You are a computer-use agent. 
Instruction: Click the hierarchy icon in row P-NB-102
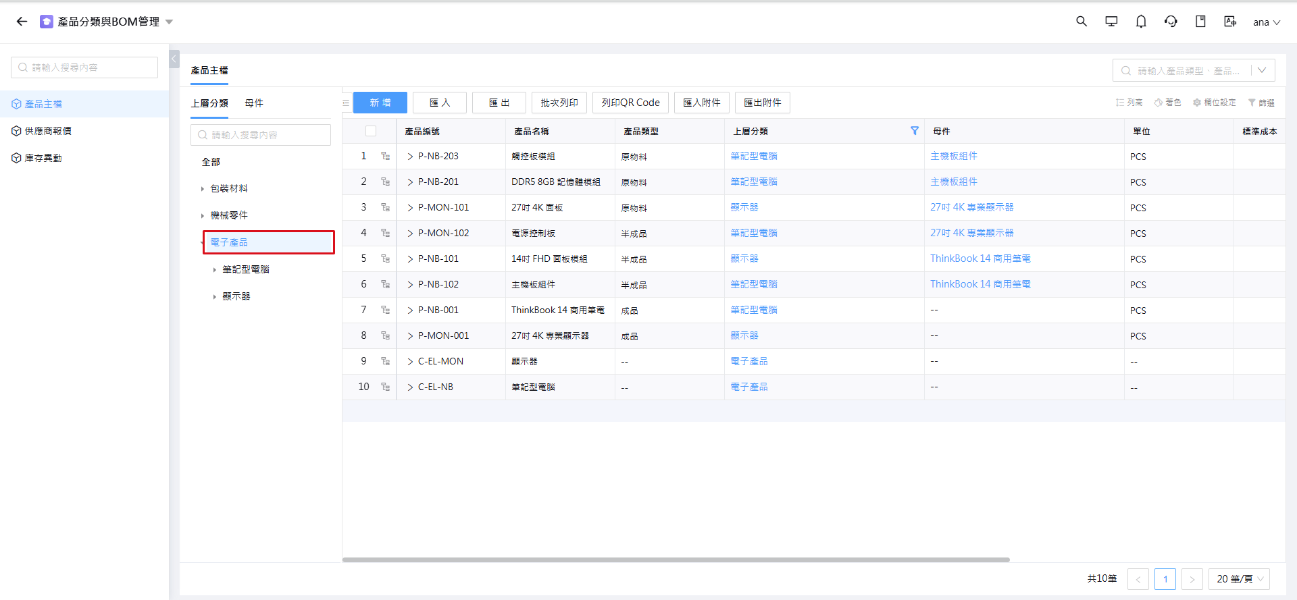(x=385, y=284)
